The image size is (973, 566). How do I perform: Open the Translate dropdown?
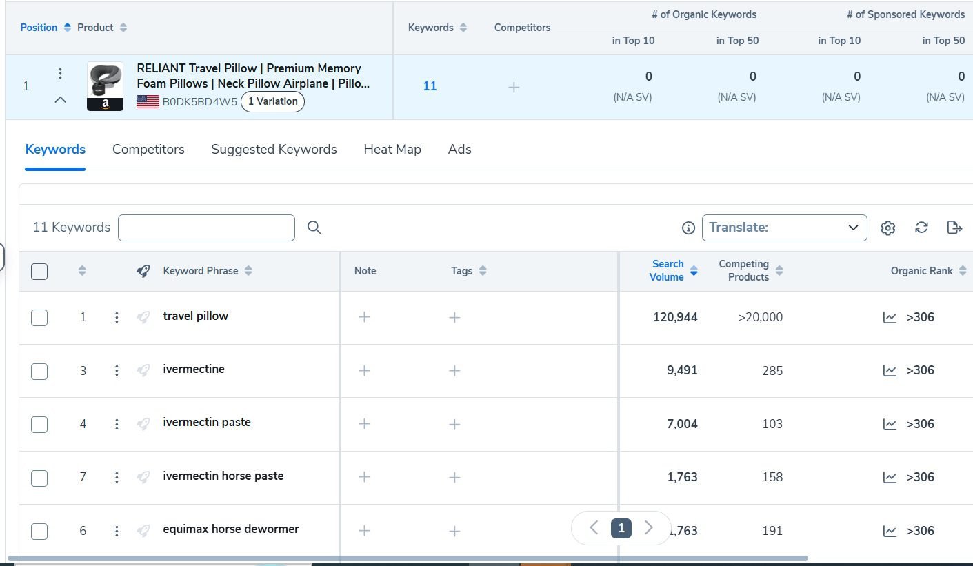784,228
